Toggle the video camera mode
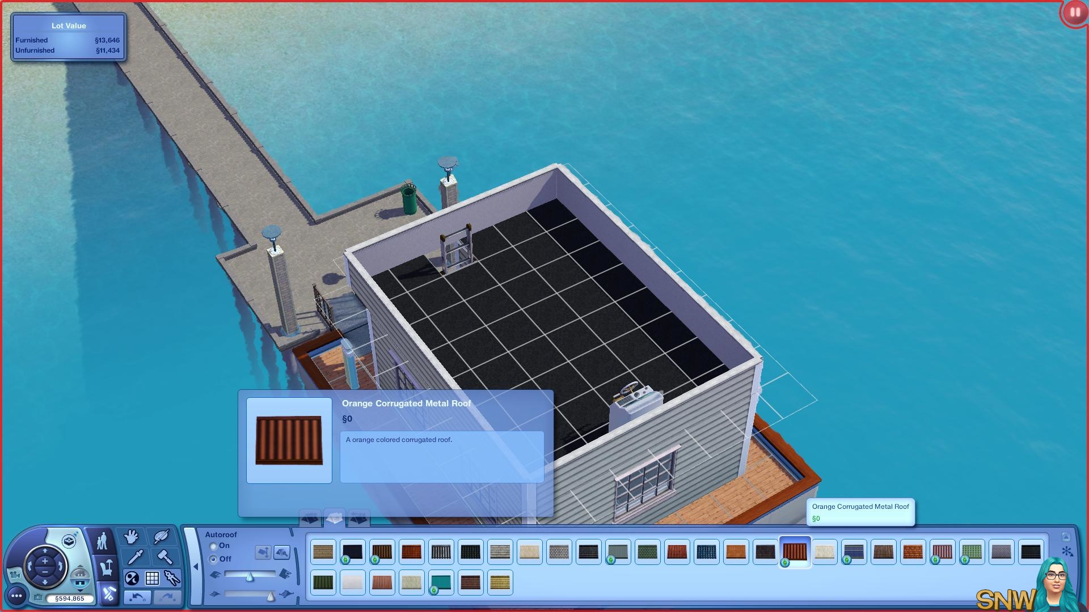 click(x=14, y=575)
